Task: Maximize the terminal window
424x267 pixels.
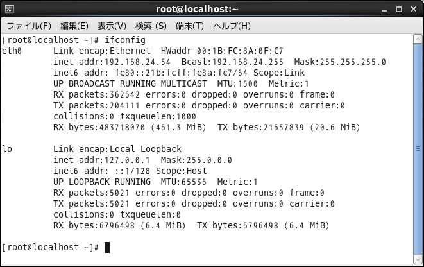Action: tap(399, 9)
